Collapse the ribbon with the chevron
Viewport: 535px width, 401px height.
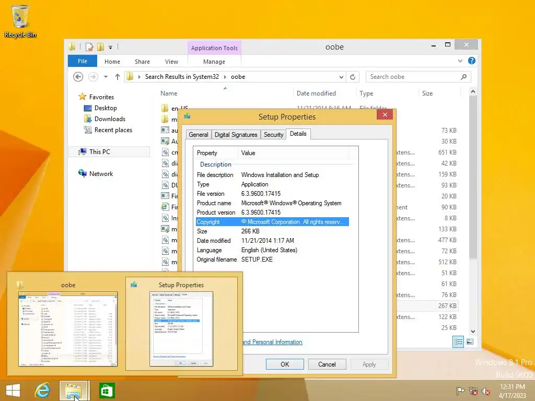pos(460,61)
